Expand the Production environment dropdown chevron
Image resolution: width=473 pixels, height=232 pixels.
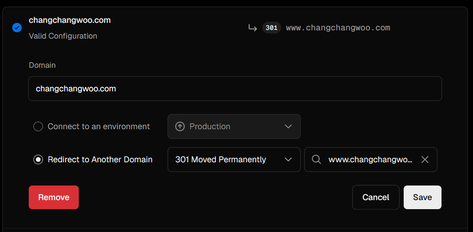pos(288,126)
